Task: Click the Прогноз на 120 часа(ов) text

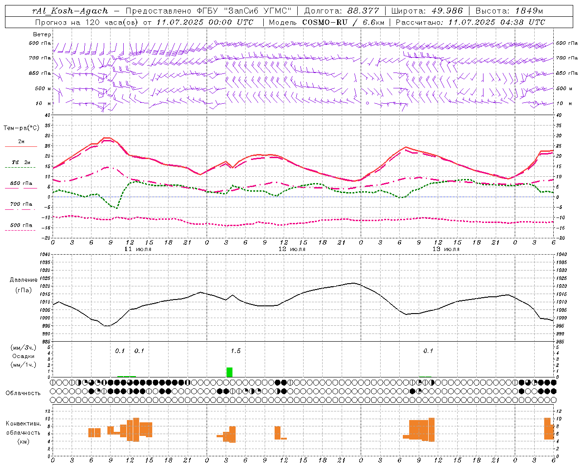Action: [x=87, y=22]
